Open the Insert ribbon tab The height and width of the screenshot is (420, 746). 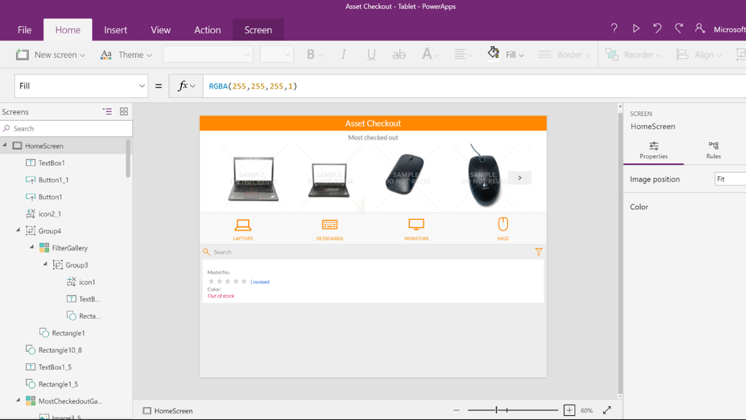pos(115,30)
